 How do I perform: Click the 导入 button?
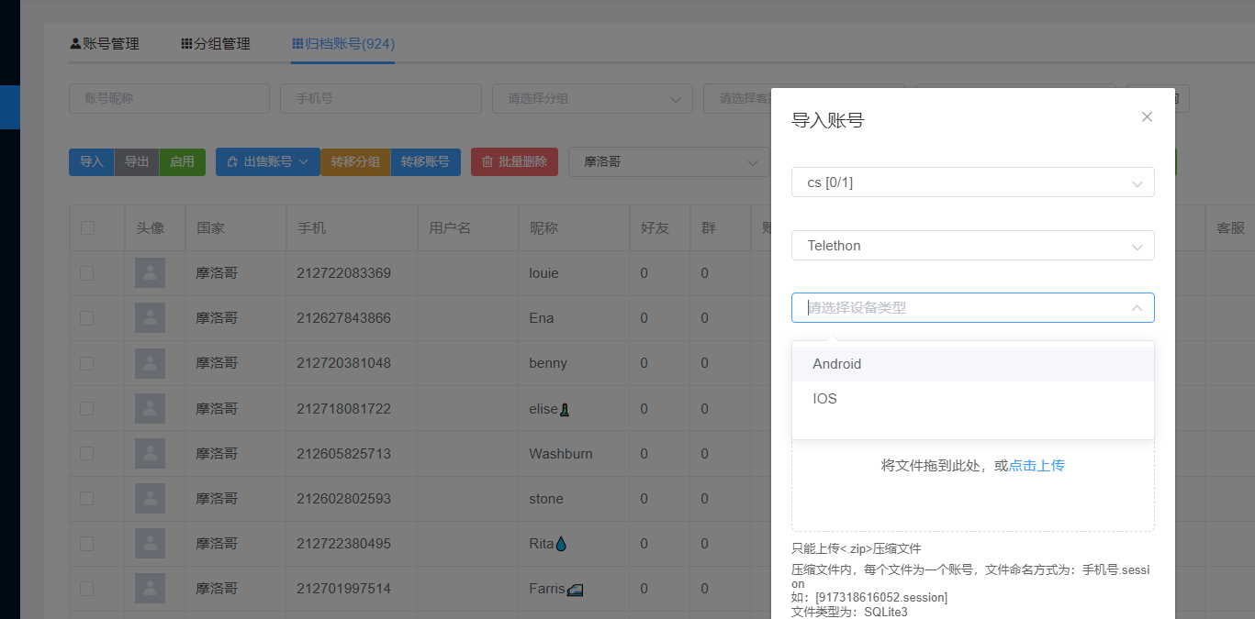click(91, 161)
